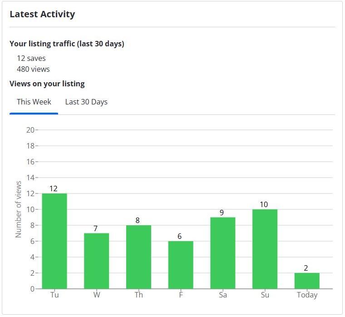345x317 pixels.
Task: Click the 'Sa' x-axis label
Action: (x=222, y=295)
